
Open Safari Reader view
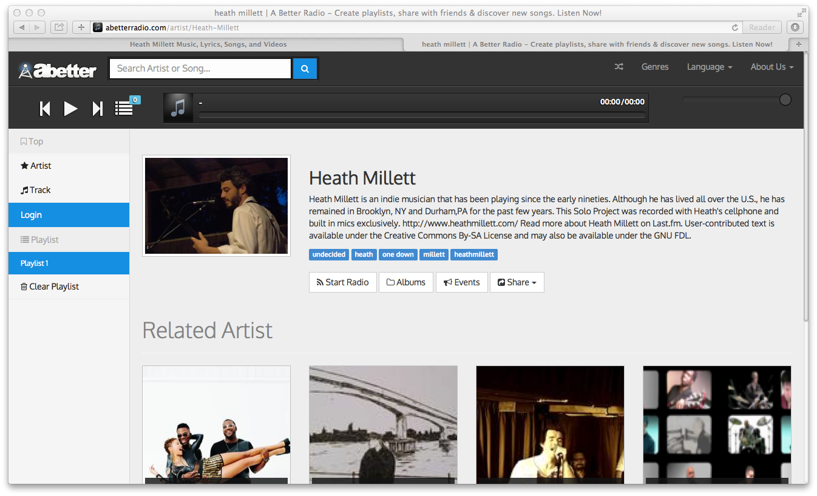click(x=762, y=27)
